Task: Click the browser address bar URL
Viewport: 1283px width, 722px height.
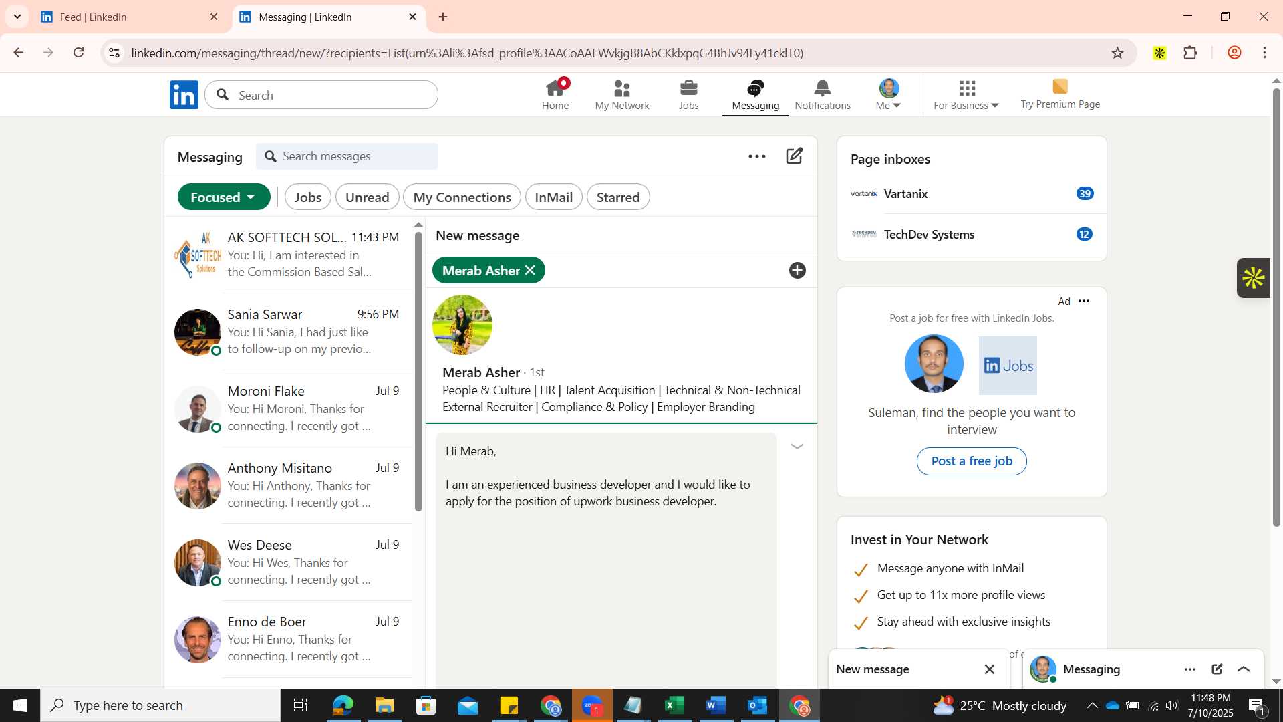Action: pyautogui.click(x=468, y=53)
